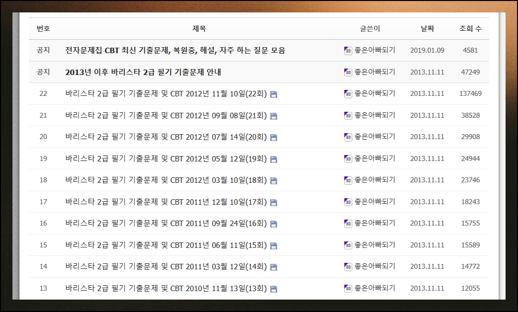Click view count 15755
Image resolution: width=518 pixels, height=312 pixels.
[470, 223]
